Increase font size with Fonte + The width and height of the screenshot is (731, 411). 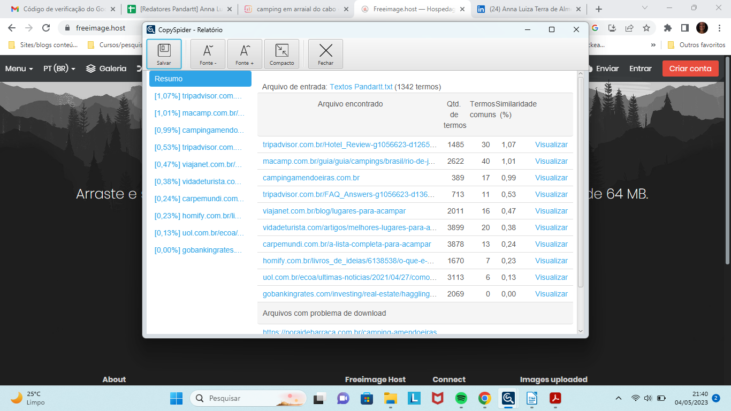[x=245, y=54]
